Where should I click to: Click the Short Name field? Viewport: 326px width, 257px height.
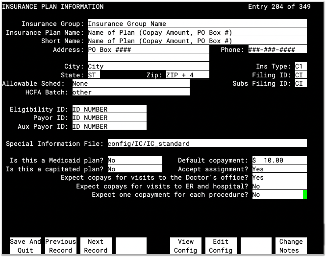pos(197,41)
